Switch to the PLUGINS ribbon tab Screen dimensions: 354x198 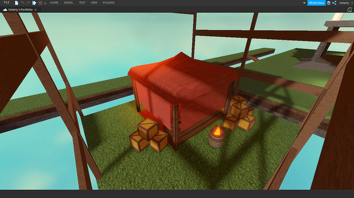[x=109, y=3]
